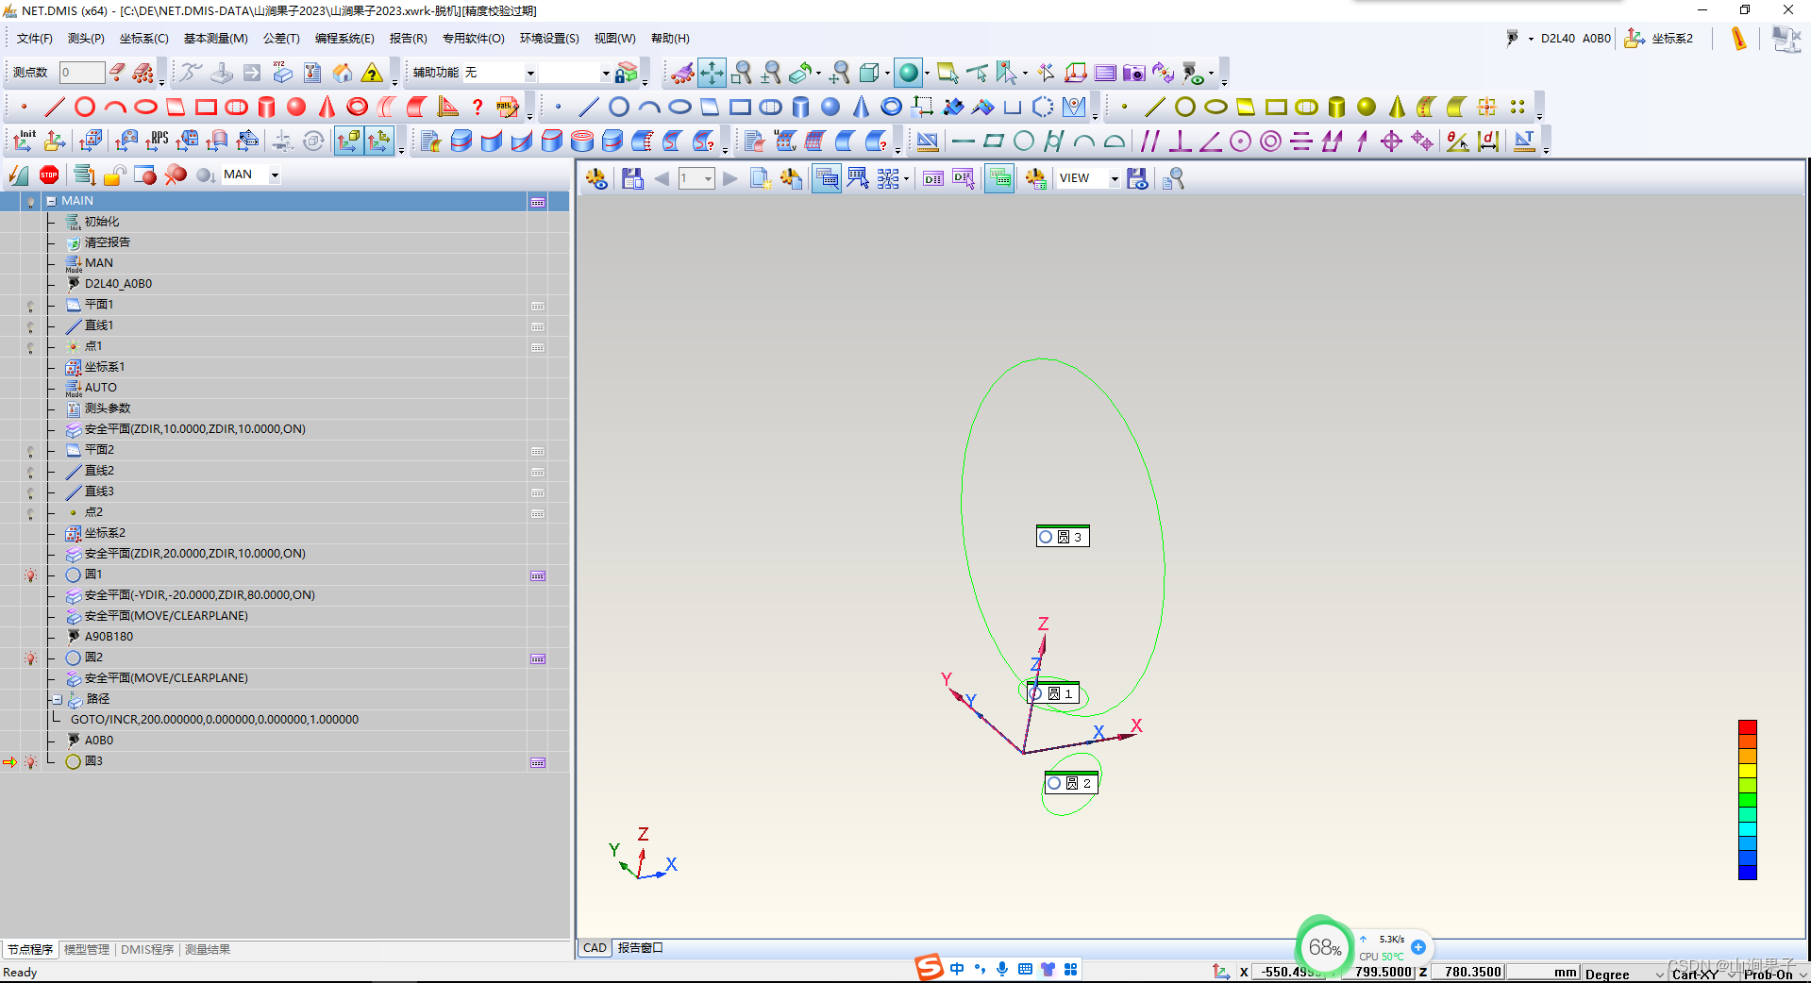Image resolution: width=1811 pixels, height=983 pixels.
Task: Apply the position tolerance crosshair tool
Action: tap(1391, 142)
